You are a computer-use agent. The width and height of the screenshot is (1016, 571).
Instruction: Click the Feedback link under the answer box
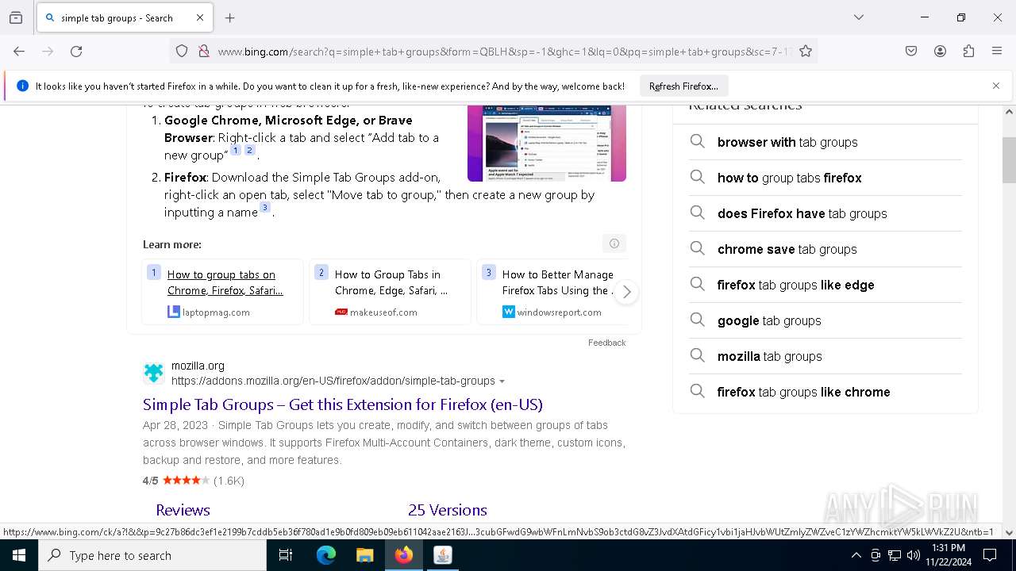tap(606, 343)
